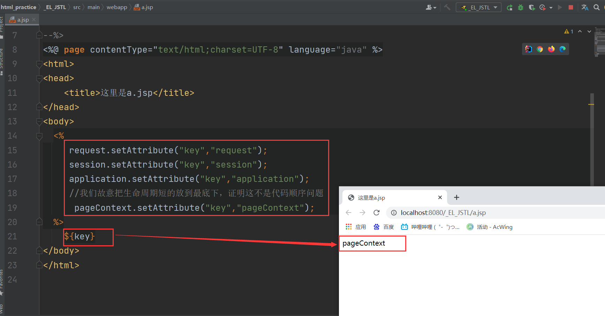Image resolution: width=605 pixels, height=316 pixels.
Task: Click the editor vertical scrollbar thumb
Action: pyautogui.click(x=592, y=139)
